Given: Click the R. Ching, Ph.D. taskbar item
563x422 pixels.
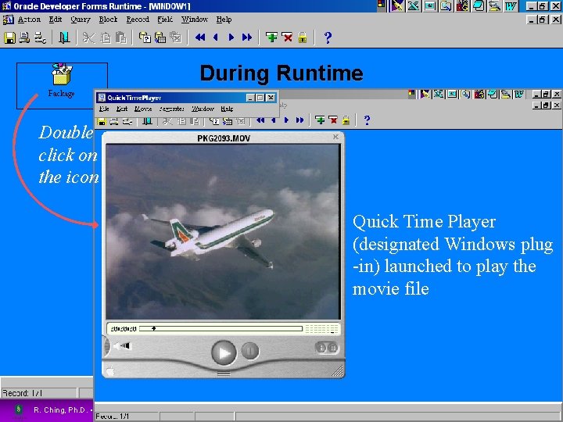Looking at the screenshot, I should 63,410.
